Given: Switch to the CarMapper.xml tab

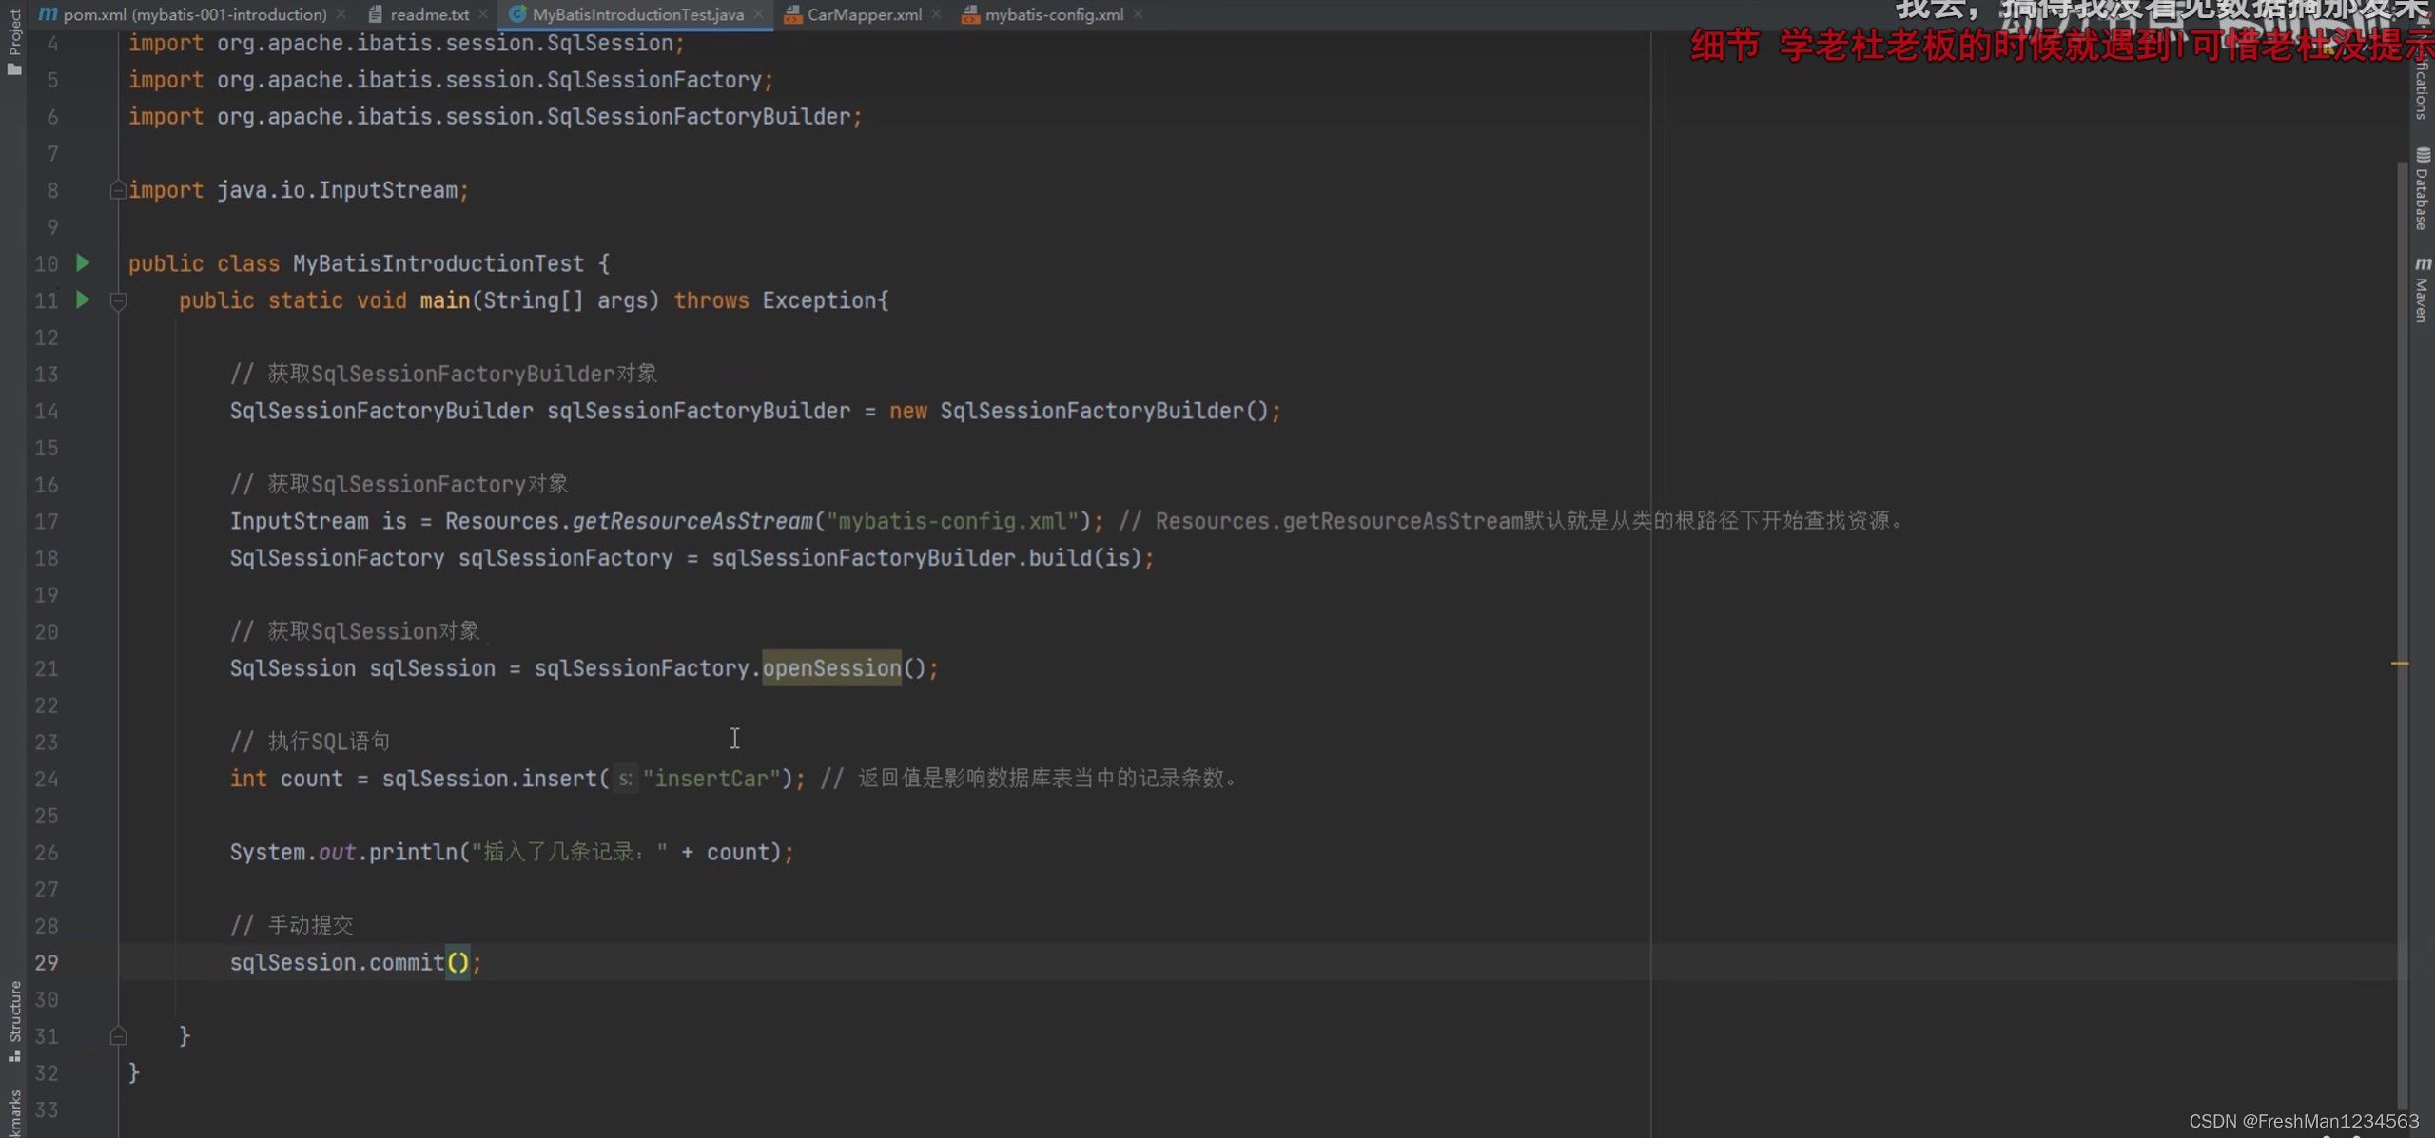Looking at the screenshot, I should point(864,14).
